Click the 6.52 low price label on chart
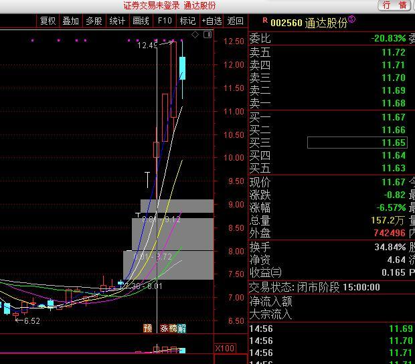Screen dimensions: 415x364 click(x=32, y=321)
